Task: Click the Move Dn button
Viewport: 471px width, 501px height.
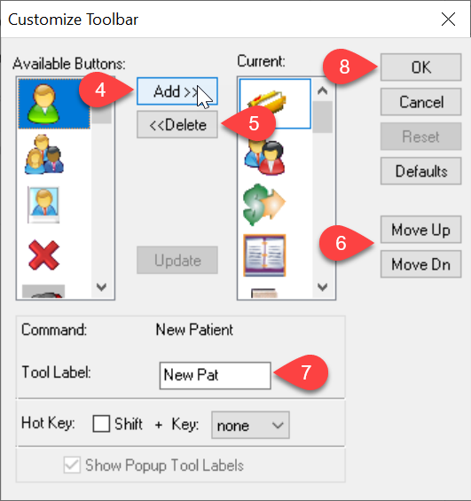Action: [x=420, y=264]
